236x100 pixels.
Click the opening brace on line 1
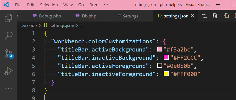46,34
